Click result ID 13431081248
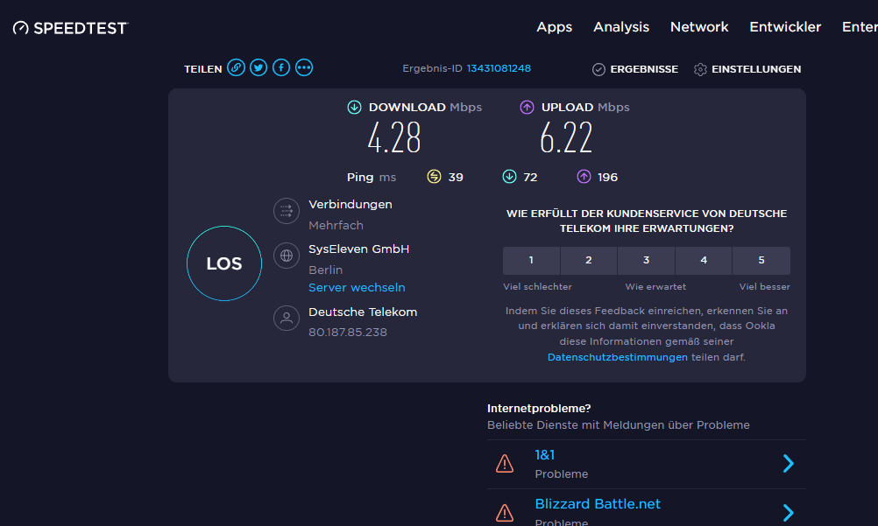This screenshot has height=526, width=878. 499,68
